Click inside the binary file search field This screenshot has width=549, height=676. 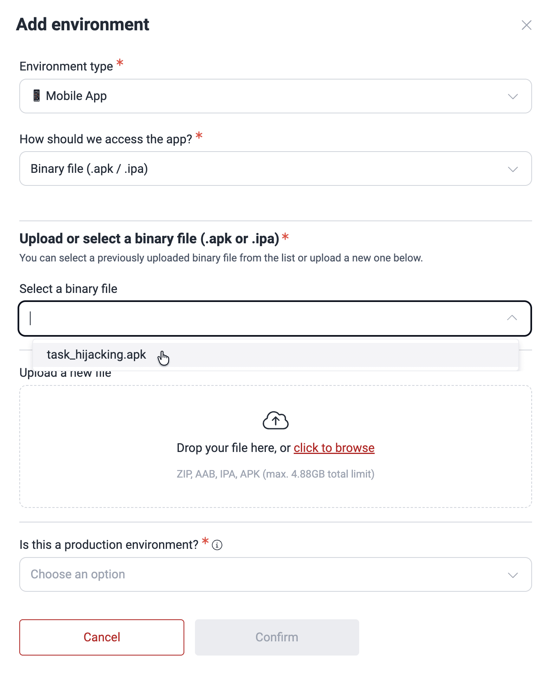pos(158,317)
